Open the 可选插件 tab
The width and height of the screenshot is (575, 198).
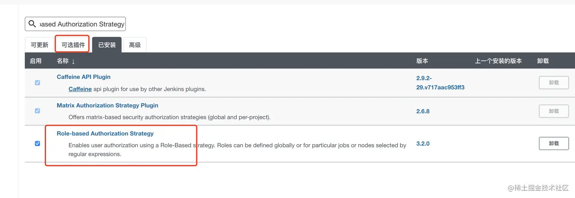(73, 45)
